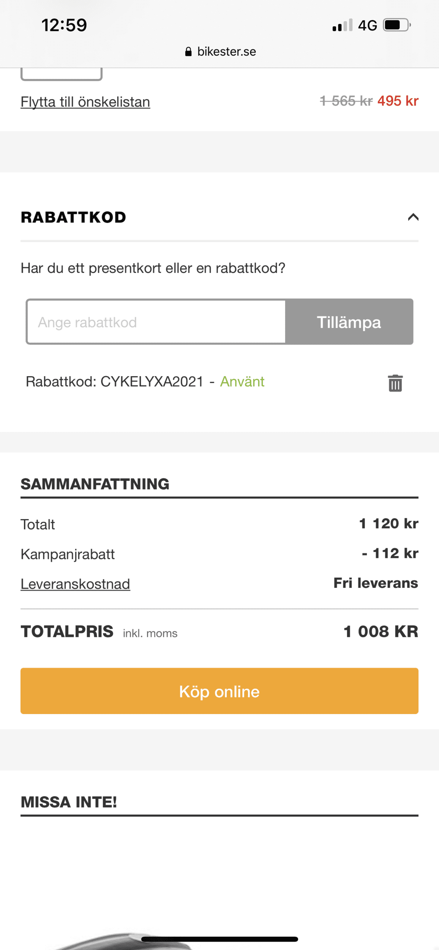The width and height of the screenshot is (439, 950).
Task: Tap the RABATTKOD section heading
Action: click(73, 217)
